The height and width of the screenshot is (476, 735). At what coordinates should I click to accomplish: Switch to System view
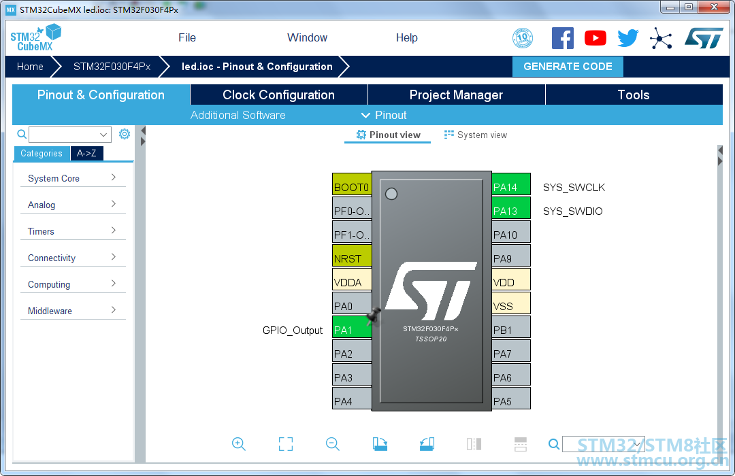[476, 135]
